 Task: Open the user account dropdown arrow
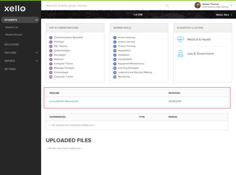[x=231, y=6]
